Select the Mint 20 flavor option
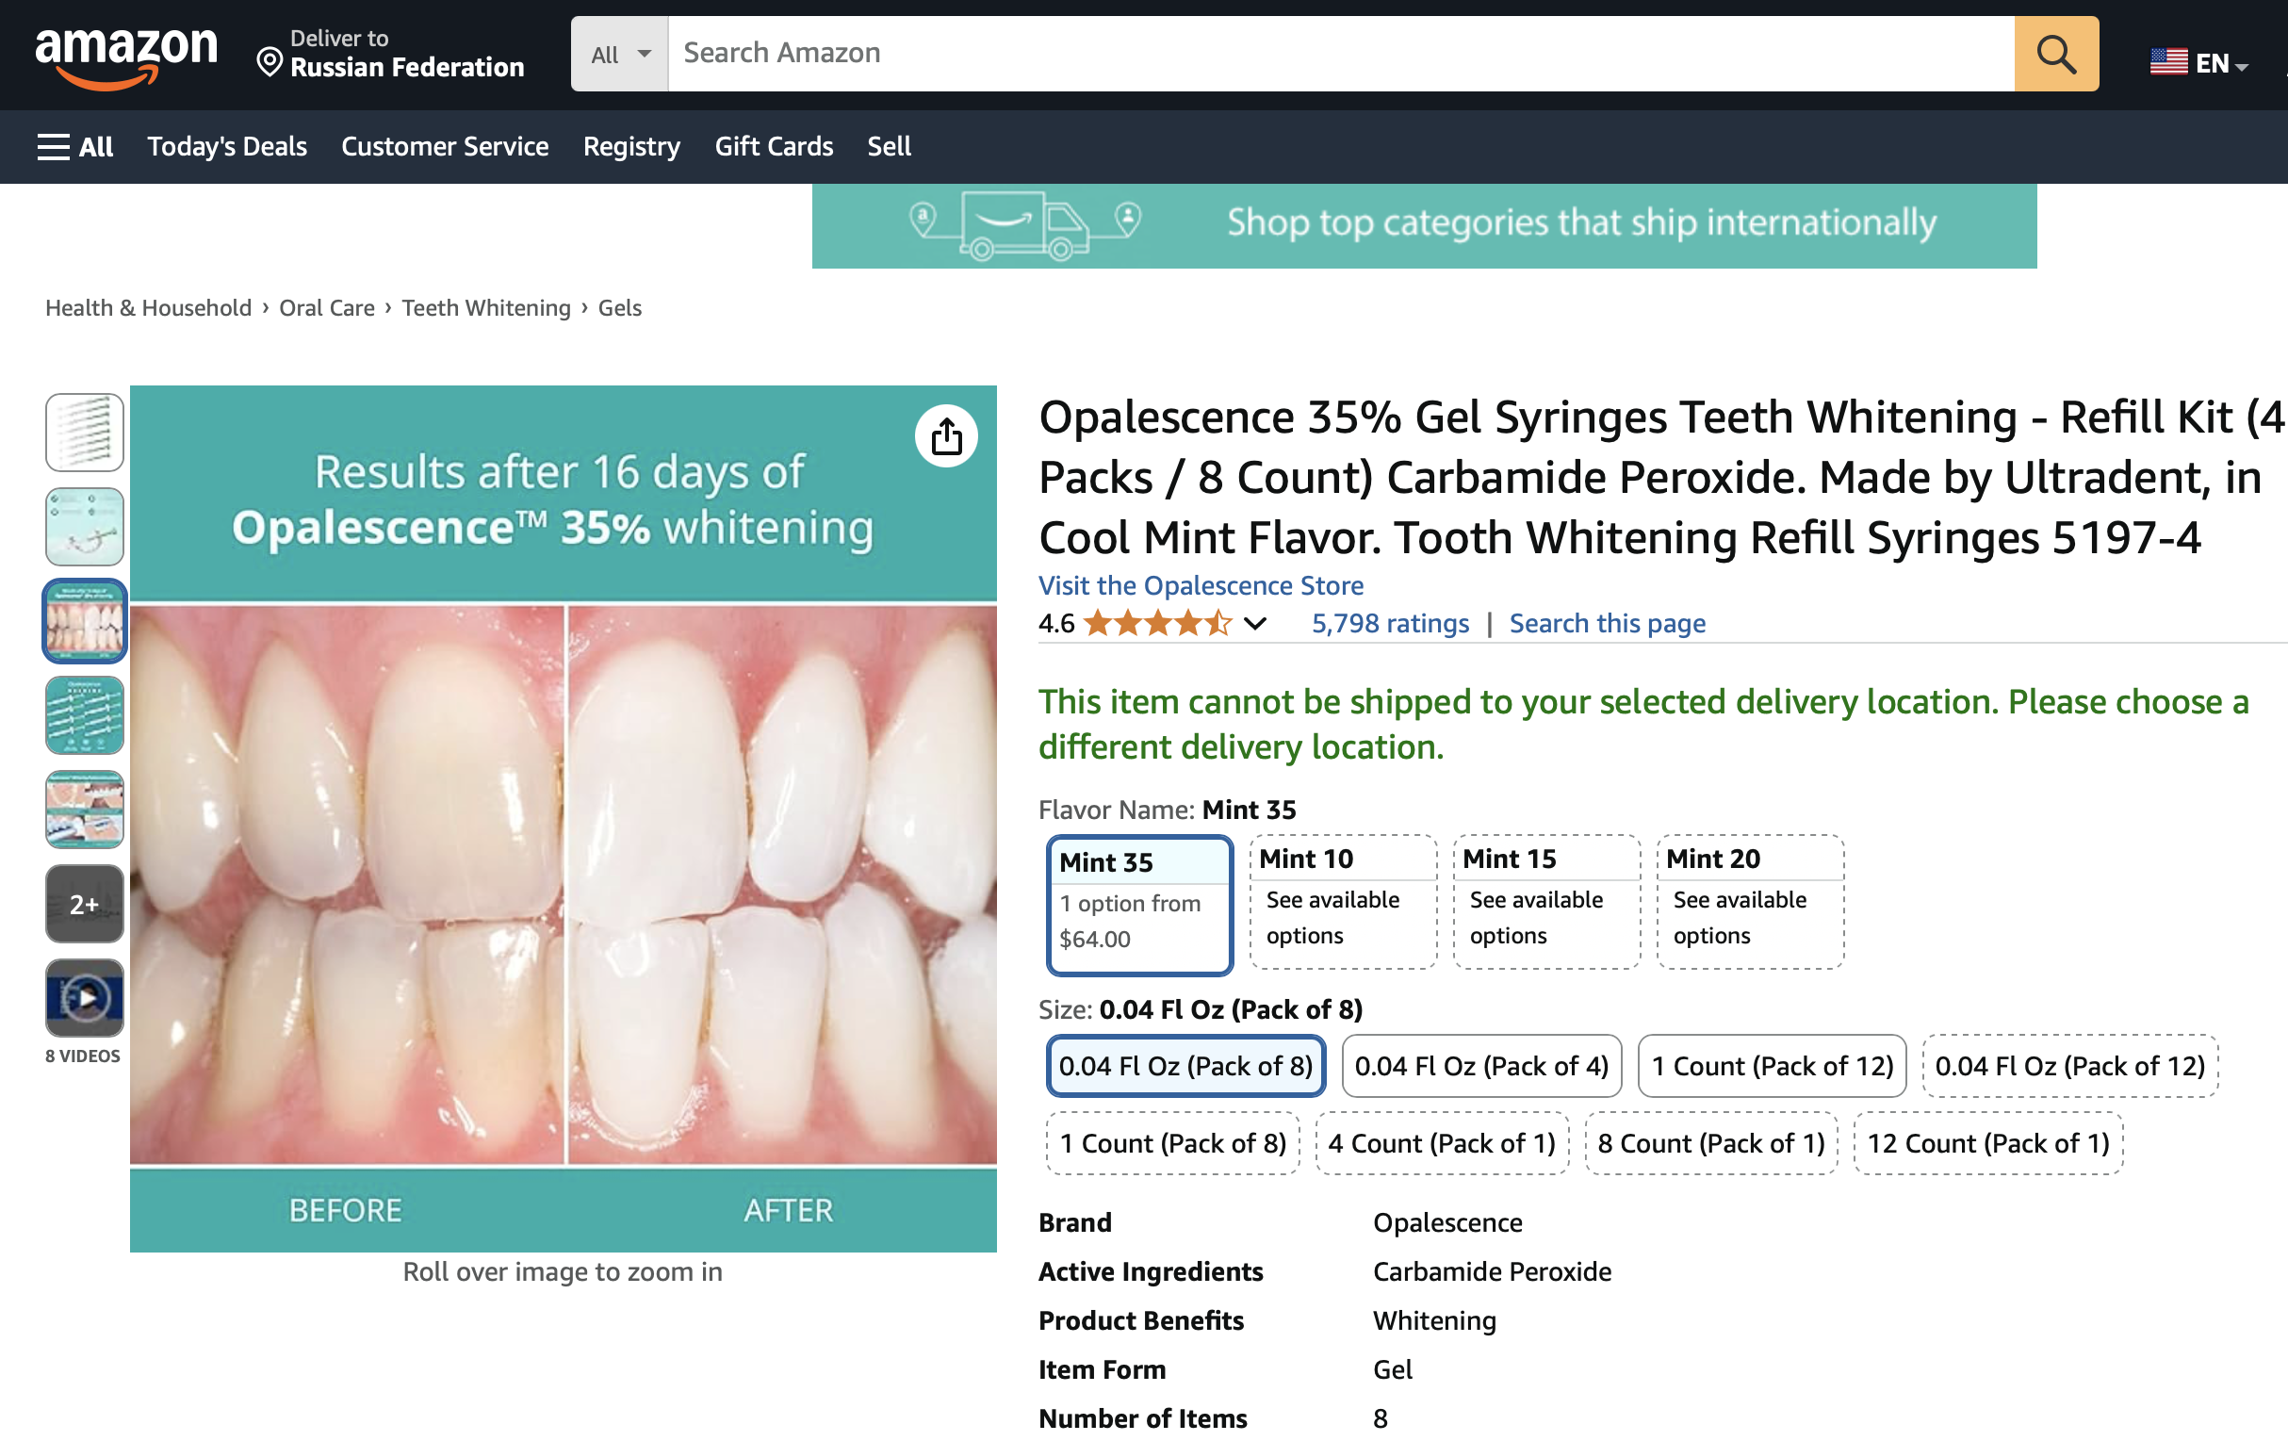Viewport: 2288px width, 1441px height. click(1749, 900)
